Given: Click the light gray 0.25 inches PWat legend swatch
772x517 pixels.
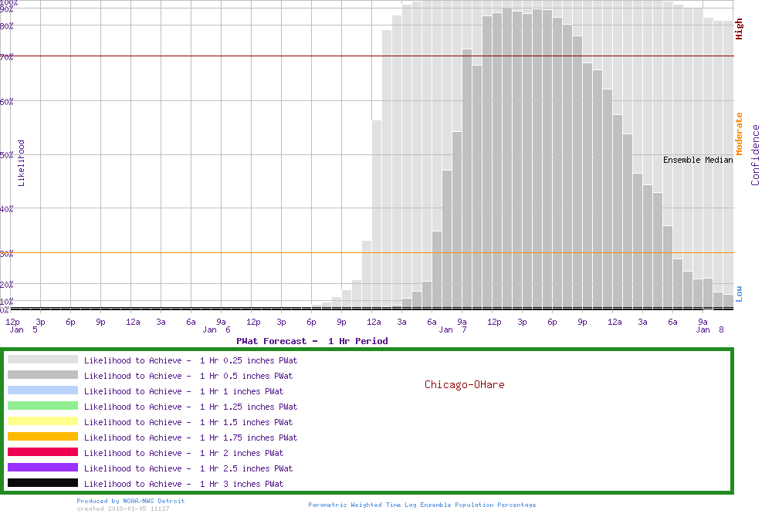Looking at the screenshot, I should 42,360.
